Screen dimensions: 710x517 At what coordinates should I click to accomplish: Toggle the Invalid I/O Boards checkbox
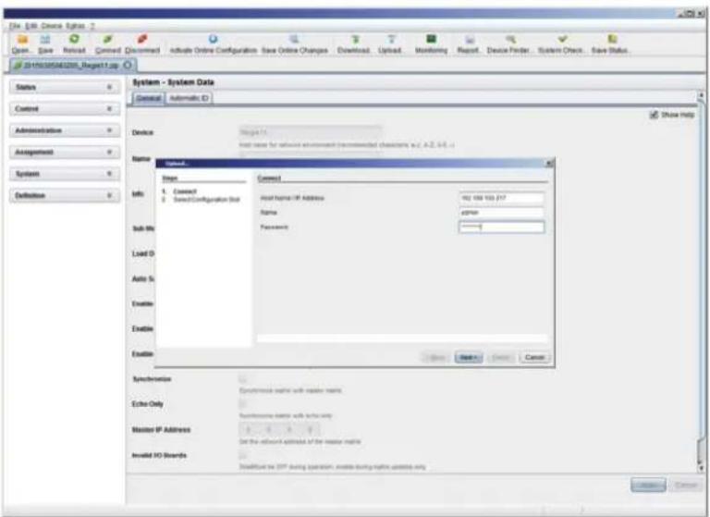click(x=243, y=455)
